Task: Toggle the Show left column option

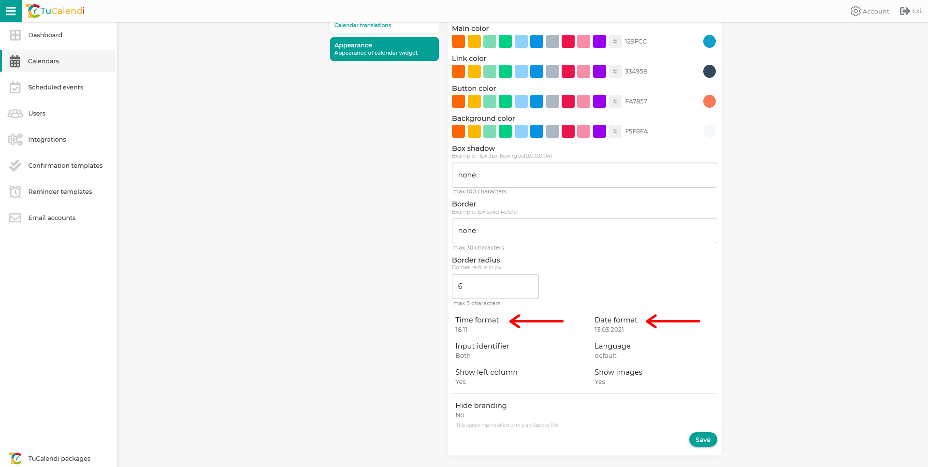Action: point(486,377)
